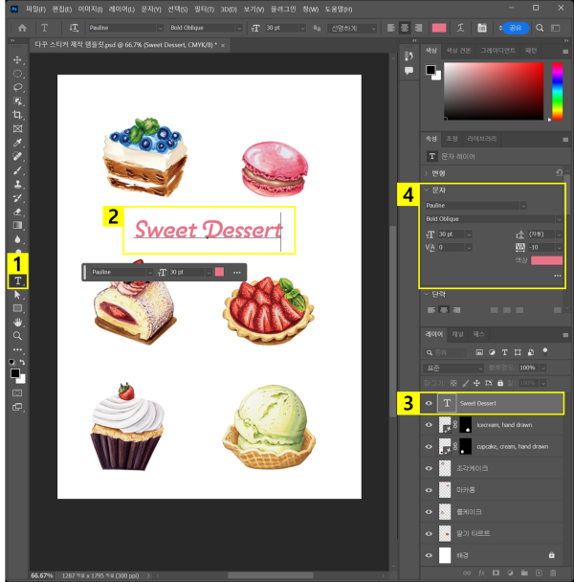
Task: Select the Horizontal Type tool
Action: [x=18, y=280]
